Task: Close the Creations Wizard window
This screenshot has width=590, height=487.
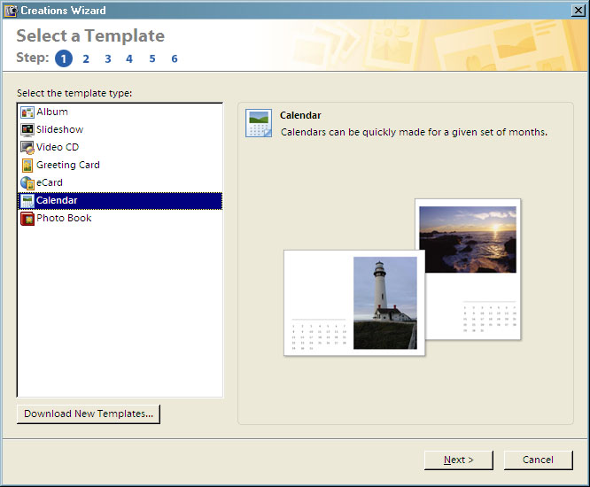Action: pyautogui.click(x=578, y=11)
